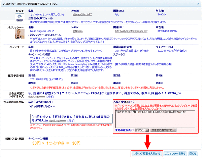The width and height of the screenshot is (202, 159).
Task: Click the tweet preview box text
Action: click(x=71, y=118)
